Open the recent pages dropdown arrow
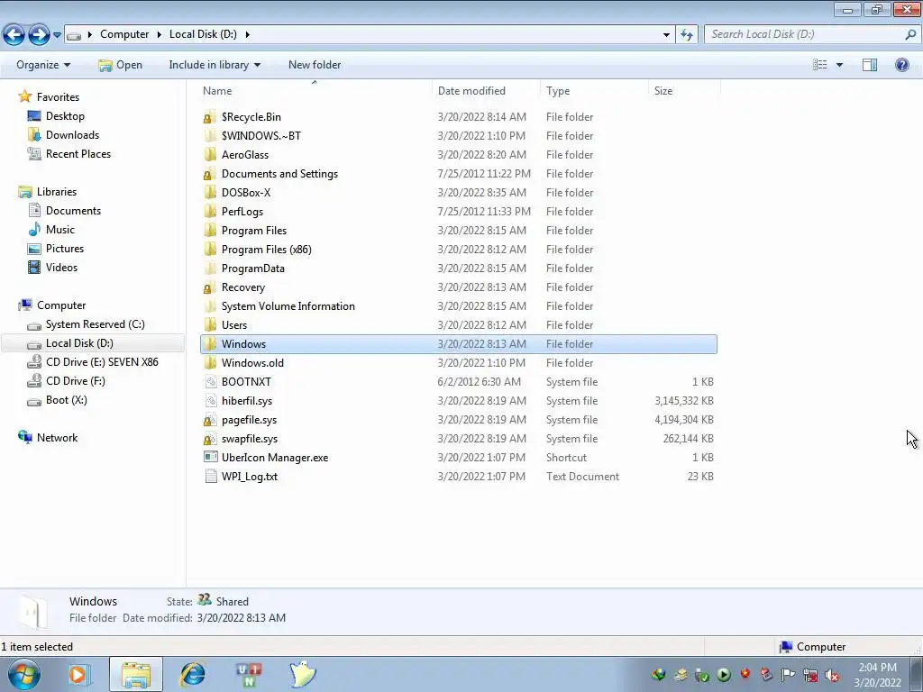This screenshot has width=923, height=692. (x=57, y=35)
